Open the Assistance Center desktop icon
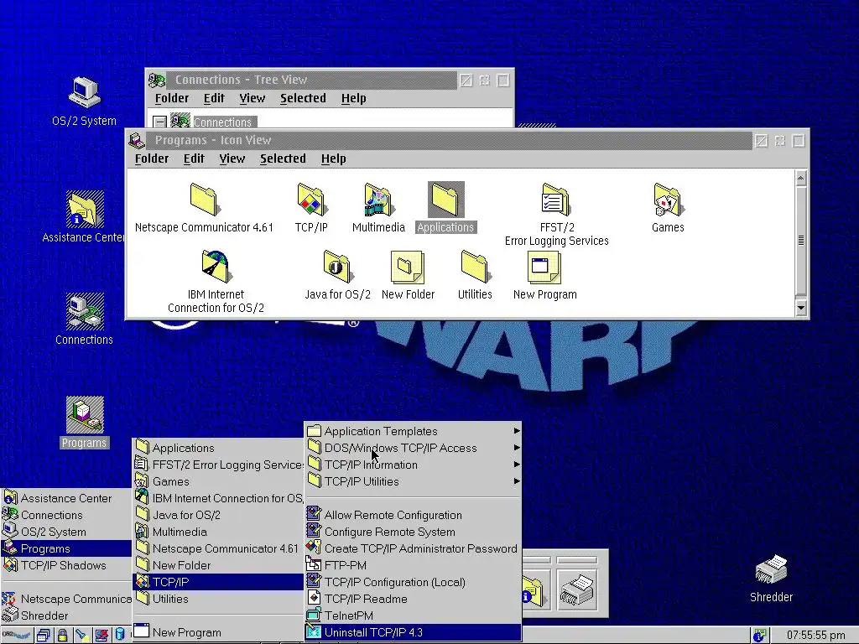 [x=85, y=209]
